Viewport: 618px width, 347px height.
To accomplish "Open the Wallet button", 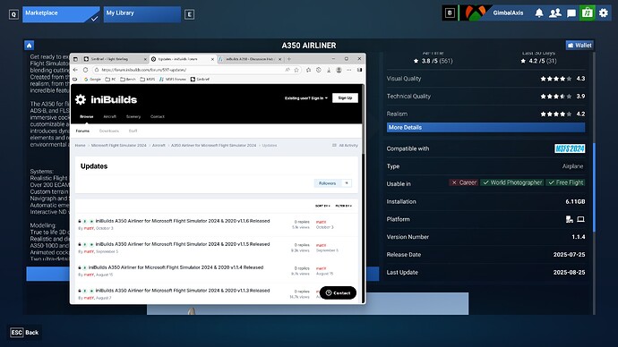I will [579, 46].
